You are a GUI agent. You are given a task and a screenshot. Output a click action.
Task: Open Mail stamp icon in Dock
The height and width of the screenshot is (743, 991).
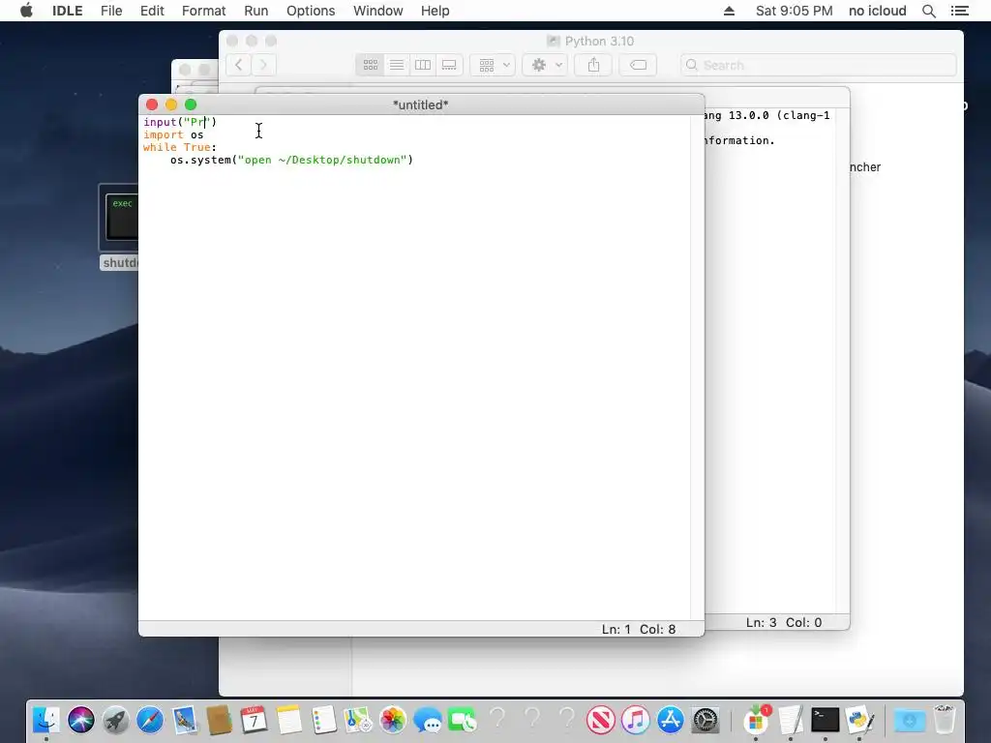185,720
